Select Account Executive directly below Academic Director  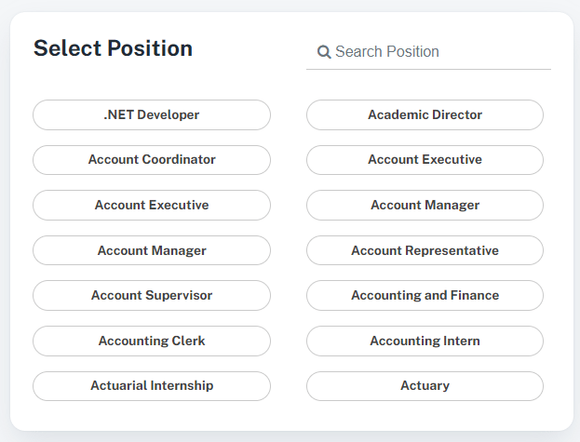425,160
